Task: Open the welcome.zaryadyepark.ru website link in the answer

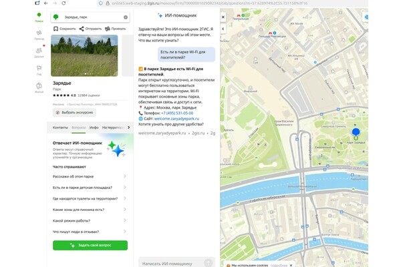Action: click(x=176, y=119)
